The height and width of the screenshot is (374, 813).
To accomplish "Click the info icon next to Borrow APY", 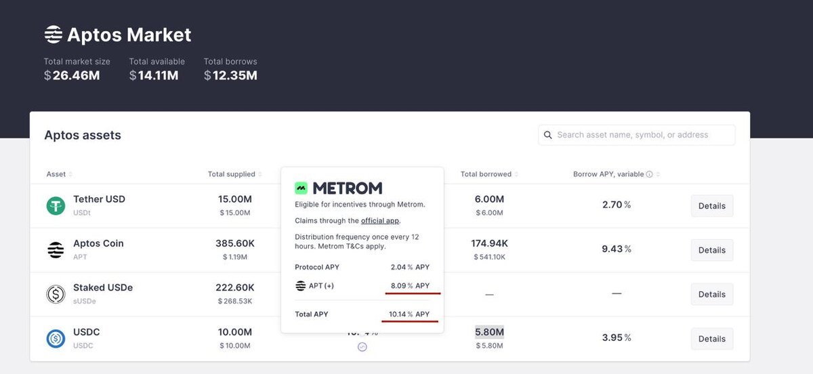I will click(649, 174).
